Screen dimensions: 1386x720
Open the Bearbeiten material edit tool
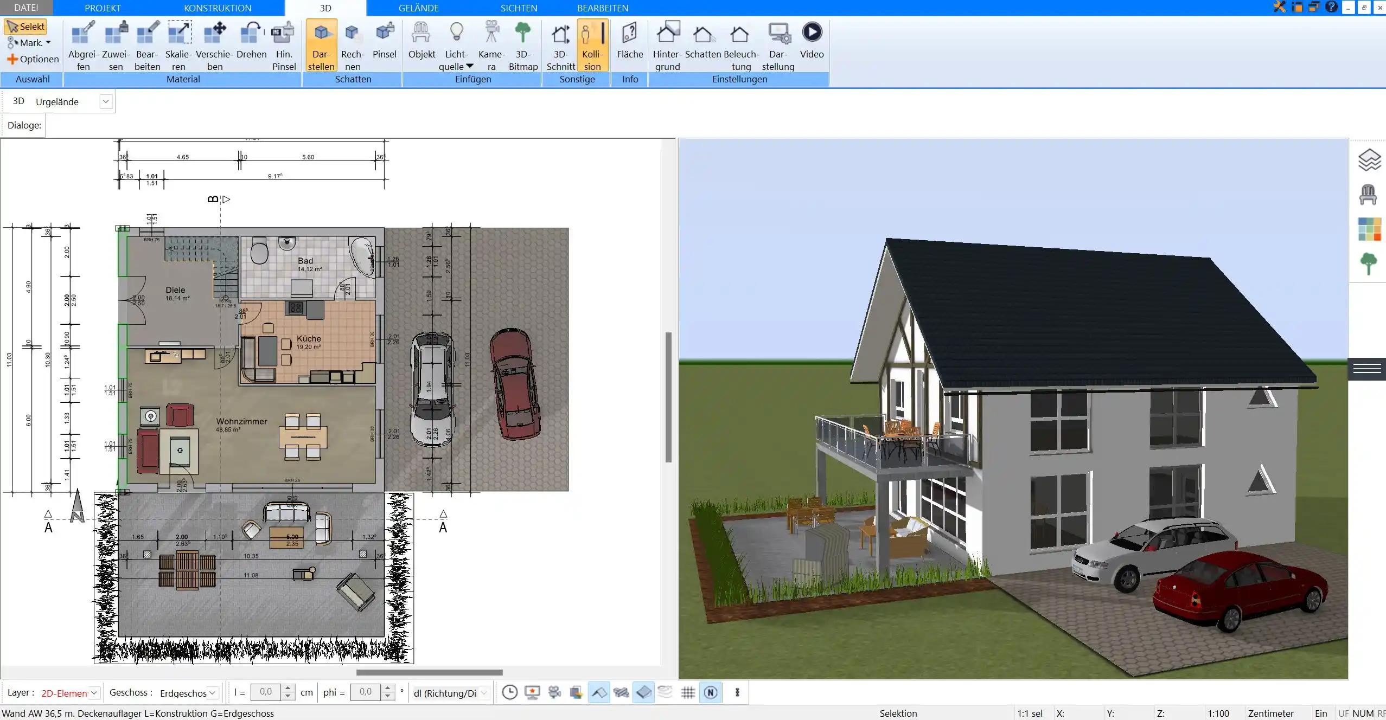[147, 46]
